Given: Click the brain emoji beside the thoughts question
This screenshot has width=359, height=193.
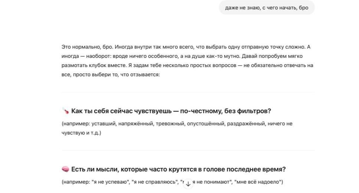Looking at the screenshot, I should coord(65,169).
